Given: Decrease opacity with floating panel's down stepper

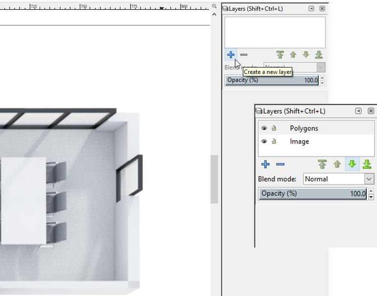Looking at the screenshot, I should click(371, 197).
